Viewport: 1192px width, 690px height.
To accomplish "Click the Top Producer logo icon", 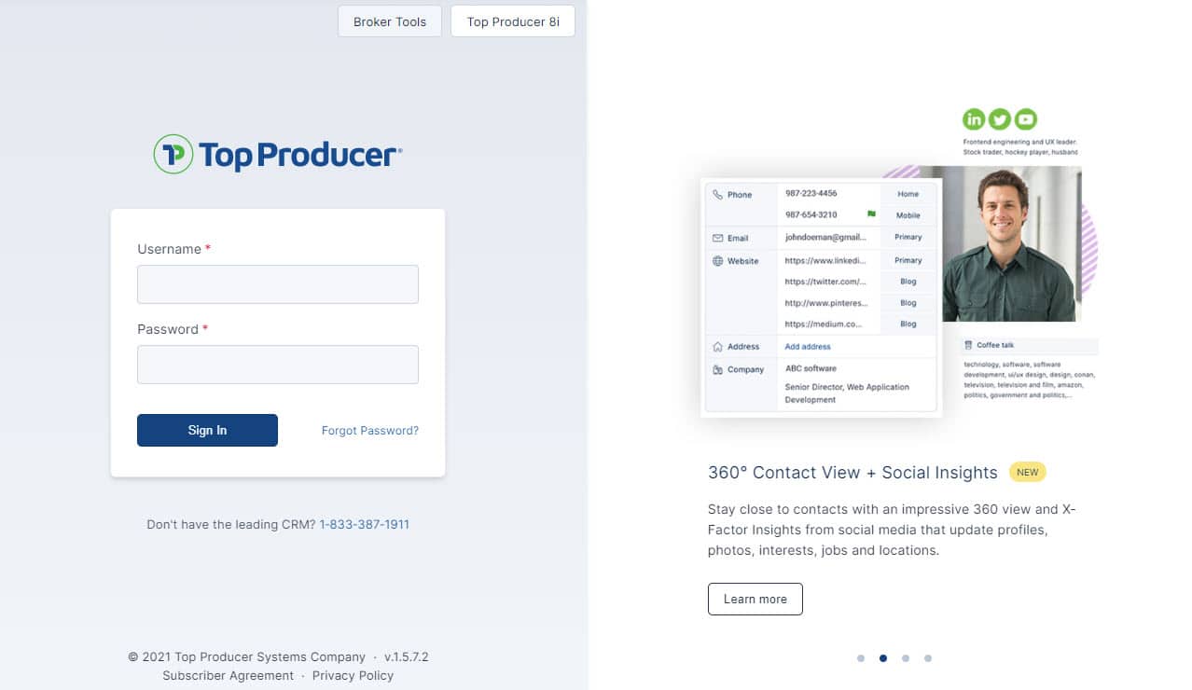I will (x=173, y=154).
